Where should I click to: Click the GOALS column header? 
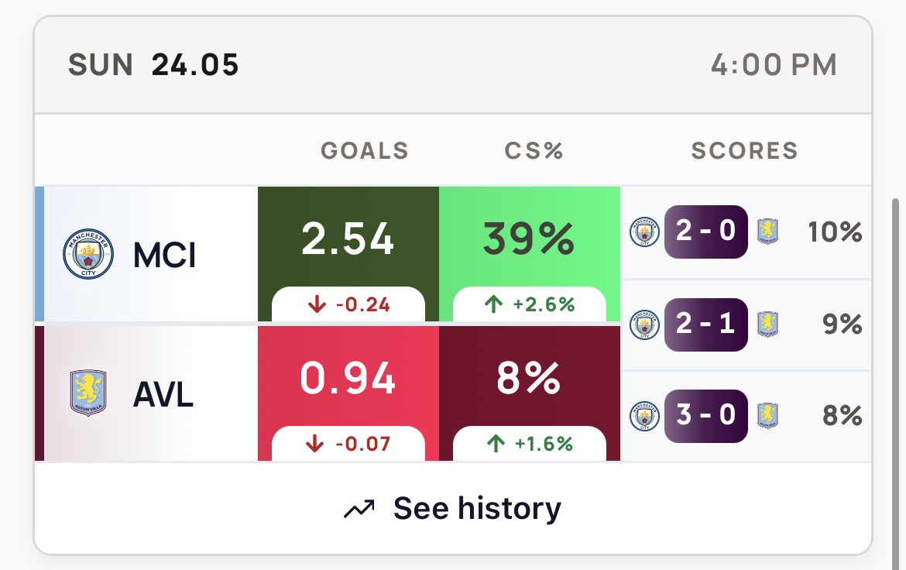tap(365, 151)
